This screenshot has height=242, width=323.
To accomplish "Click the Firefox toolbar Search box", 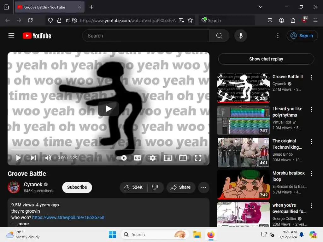I will [x=226, y=20].
